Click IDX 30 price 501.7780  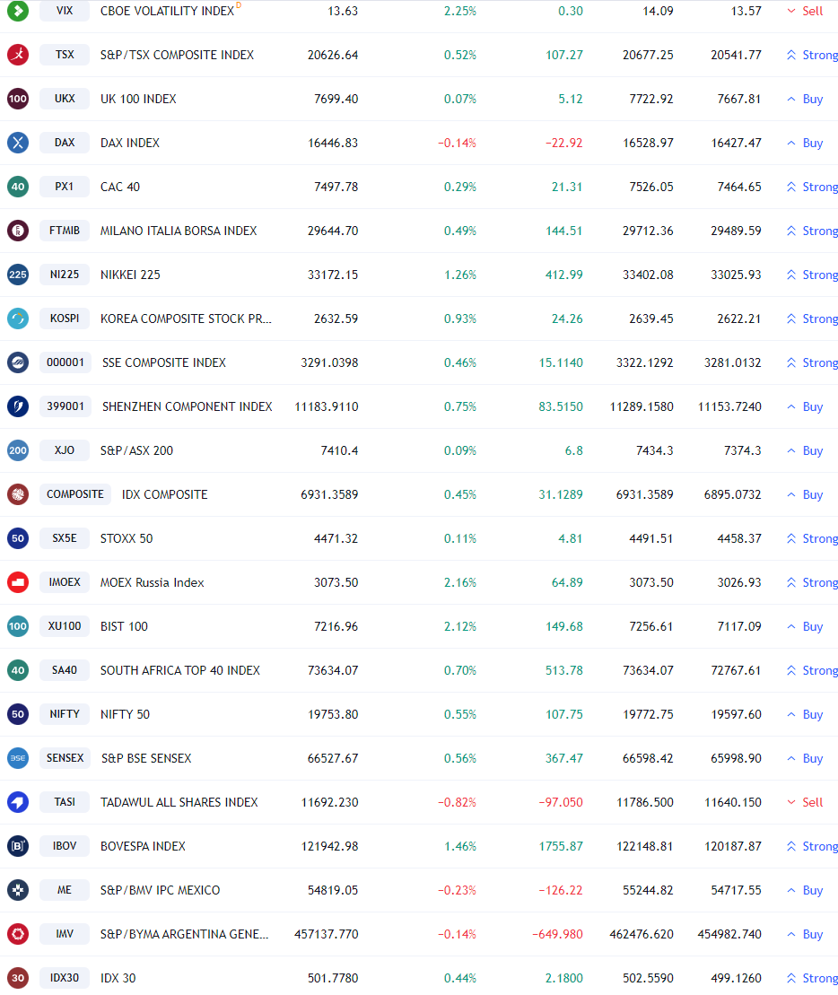333,979
